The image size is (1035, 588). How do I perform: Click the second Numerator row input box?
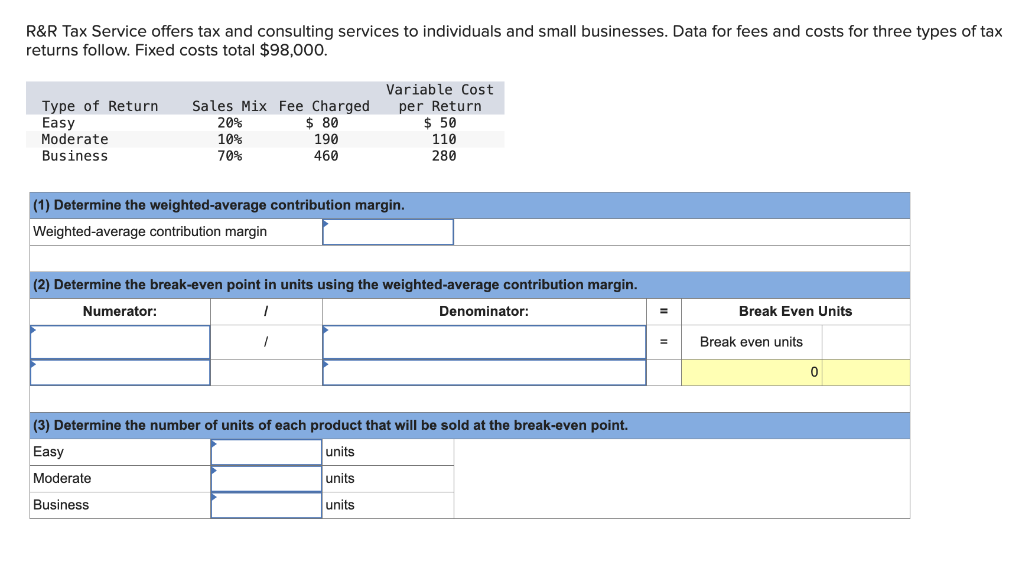pos(120,372)
